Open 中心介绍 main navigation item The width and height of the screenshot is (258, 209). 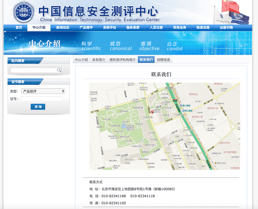(x=39, y=27)
